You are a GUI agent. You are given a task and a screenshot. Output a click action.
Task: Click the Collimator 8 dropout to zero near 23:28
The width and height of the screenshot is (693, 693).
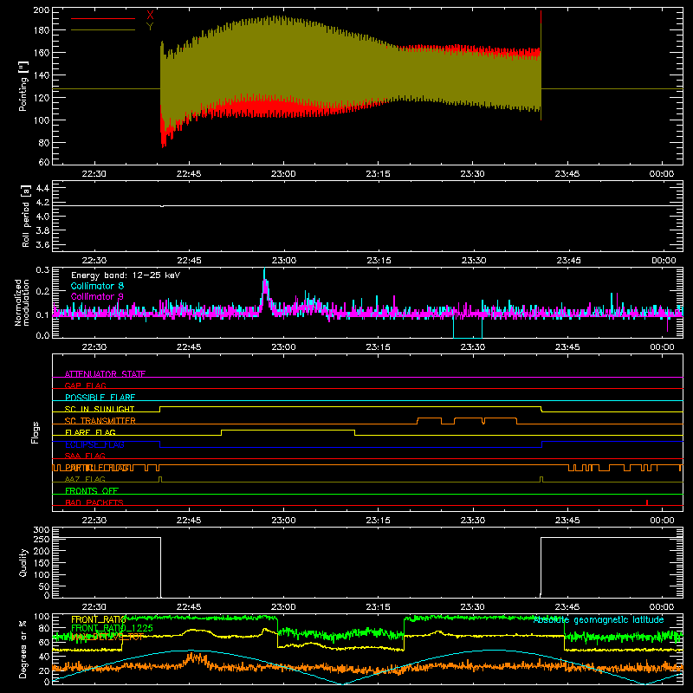coord(468,337)
